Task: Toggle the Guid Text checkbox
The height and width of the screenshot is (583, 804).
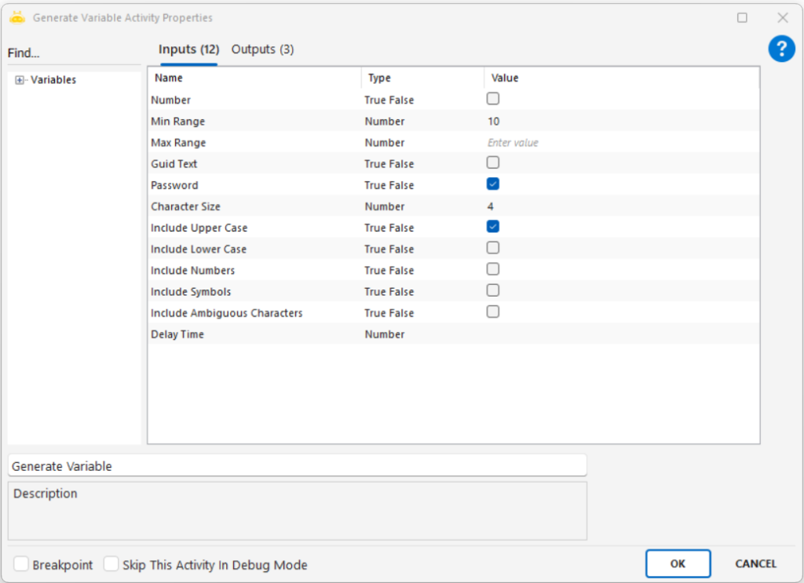Action: (493, 163)
